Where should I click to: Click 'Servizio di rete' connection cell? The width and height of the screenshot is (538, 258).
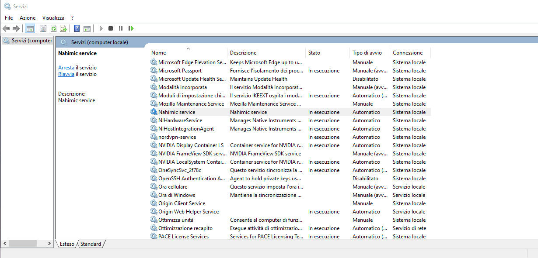click(409, 228)
